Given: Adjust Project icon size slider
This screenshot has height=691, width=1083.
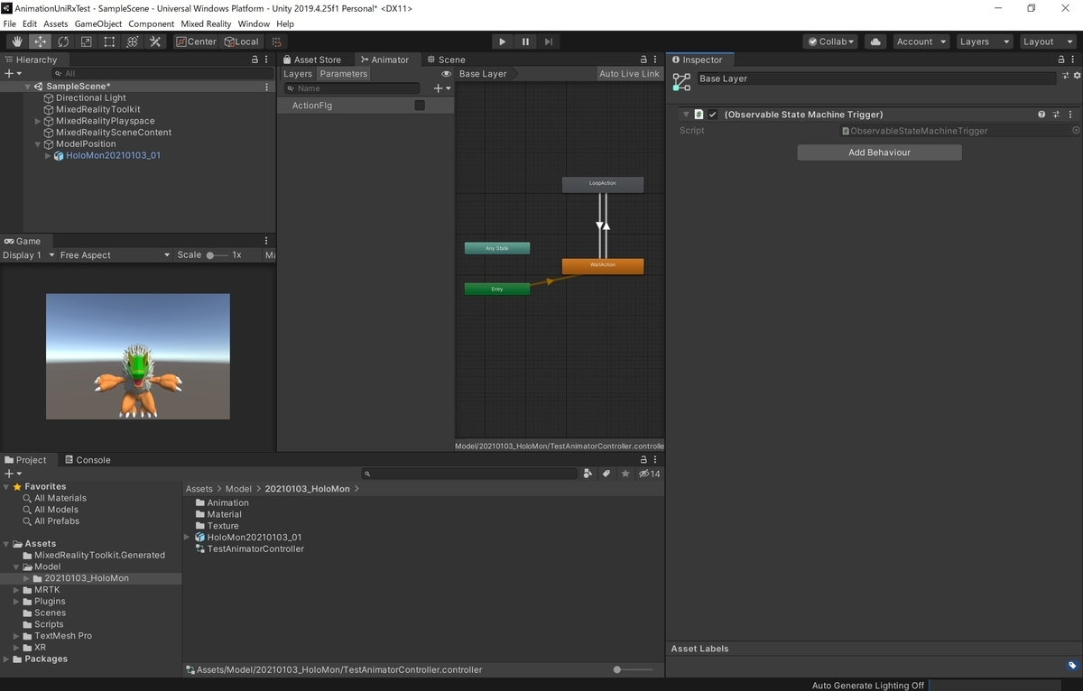Looking at the screenshot, I should [634, 670].
